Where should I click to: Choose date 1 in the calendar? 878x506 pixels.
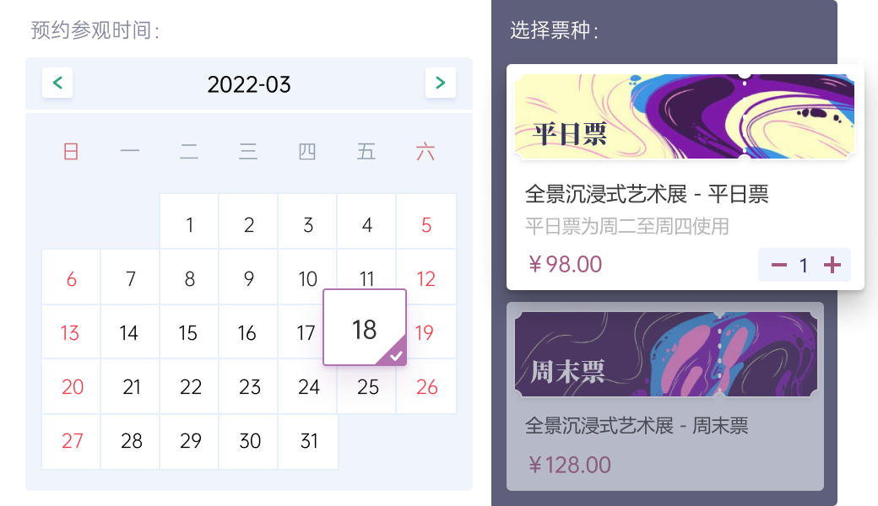190,225
